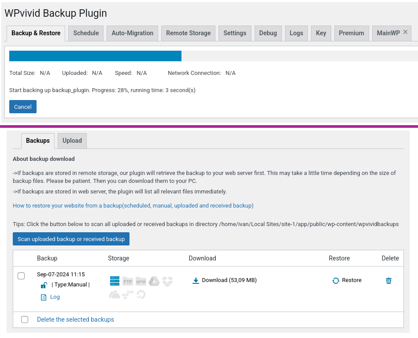The height and width of the screenshot is (338, 418).
Task: Click the DigitalOcean Spaces storage icon
Action: [141, 294]
